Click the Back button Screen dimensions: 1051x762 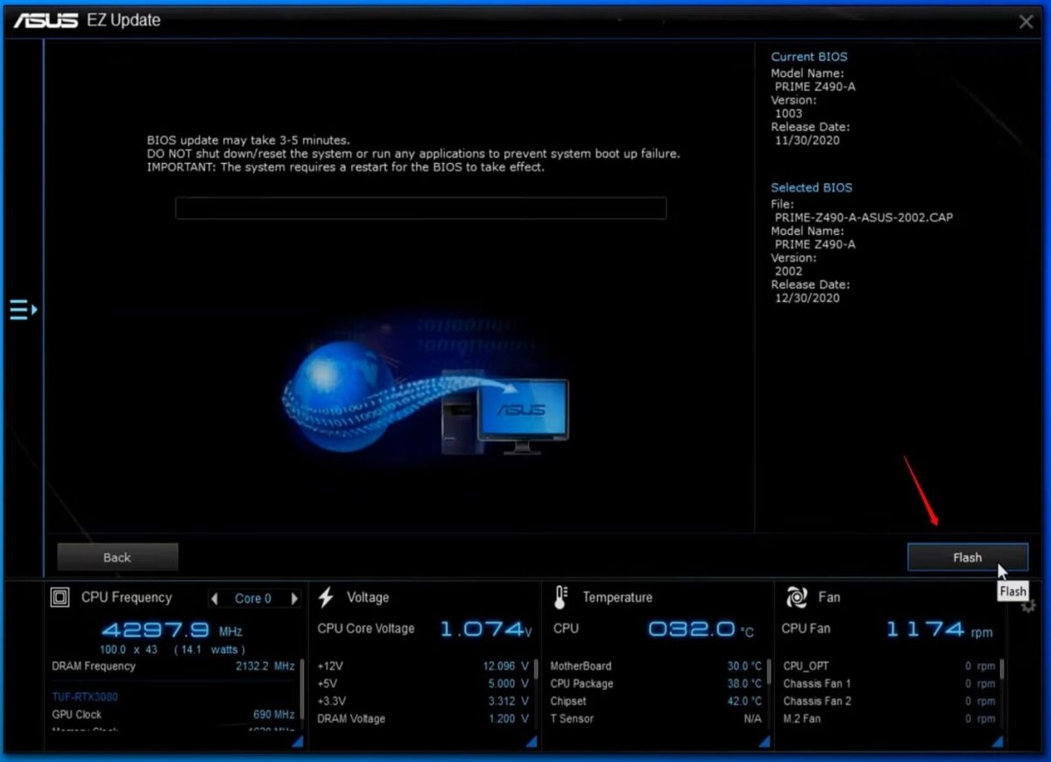point(116,556)
